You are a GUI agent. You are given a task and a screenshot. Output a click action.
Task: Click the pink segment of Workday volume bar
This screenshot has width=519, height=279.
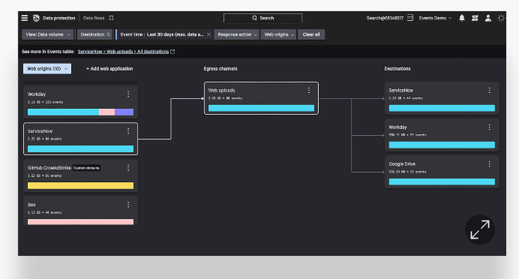point(106,112)
